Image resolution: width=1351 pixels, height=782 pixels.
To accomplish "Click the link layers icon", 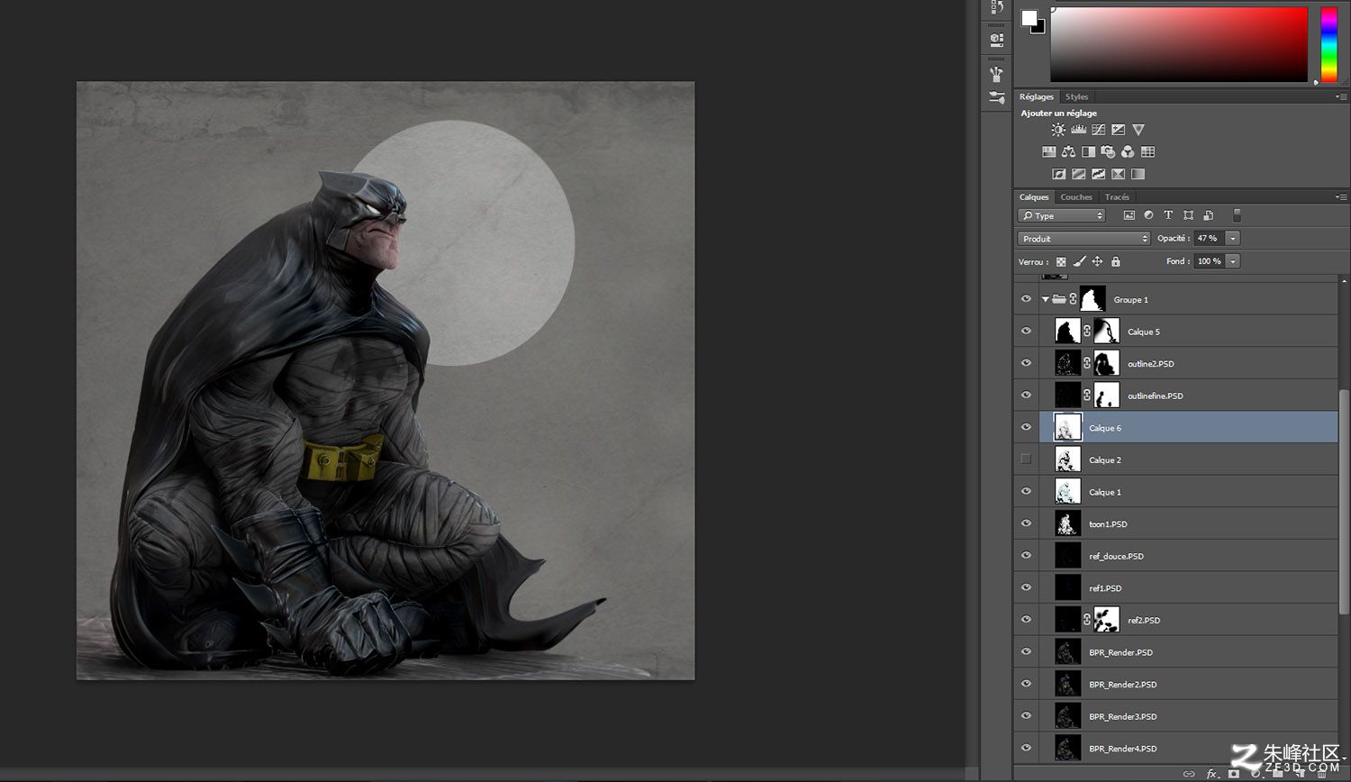I will 1189,773.
